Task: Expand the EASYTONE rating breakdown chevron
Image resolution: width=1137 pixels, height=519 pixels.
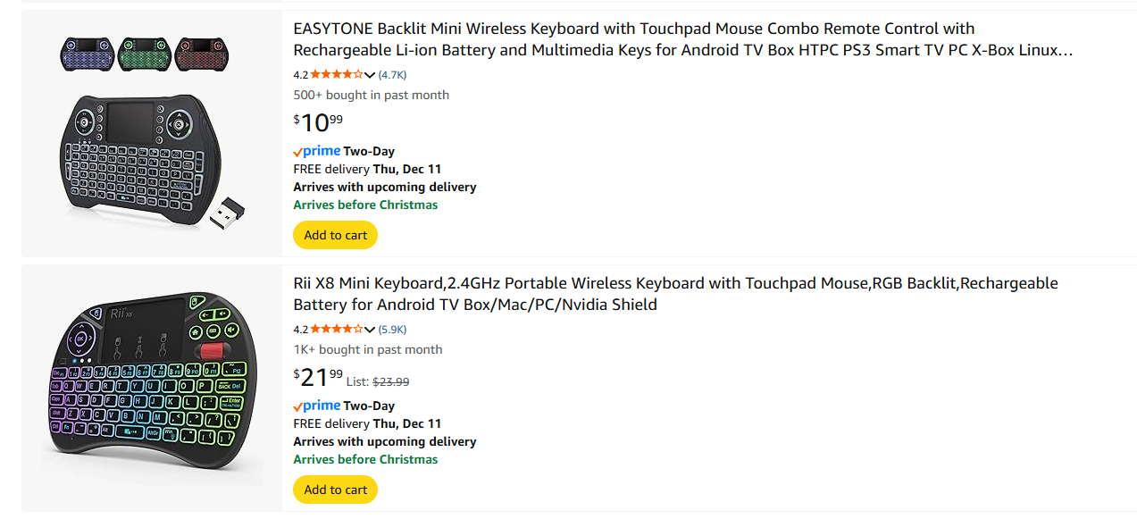Action: click(370, 75)
